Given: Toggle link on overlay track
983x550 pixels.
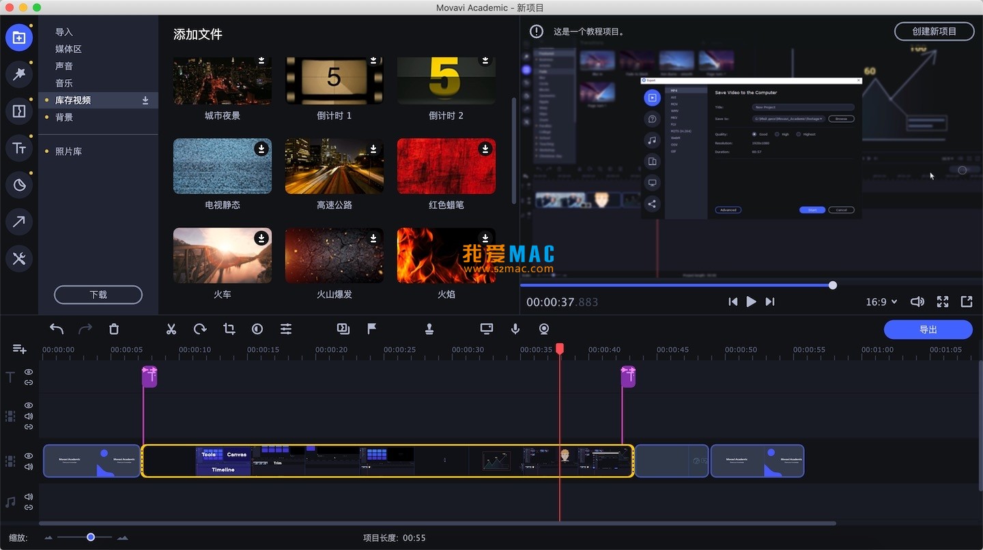Looking at the screenshot, I should point(29,427).
